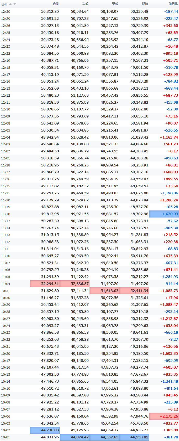Viewport: 179px width, 441px height.
Task: Click the change value +895.18
Action: tap(171, 53)
